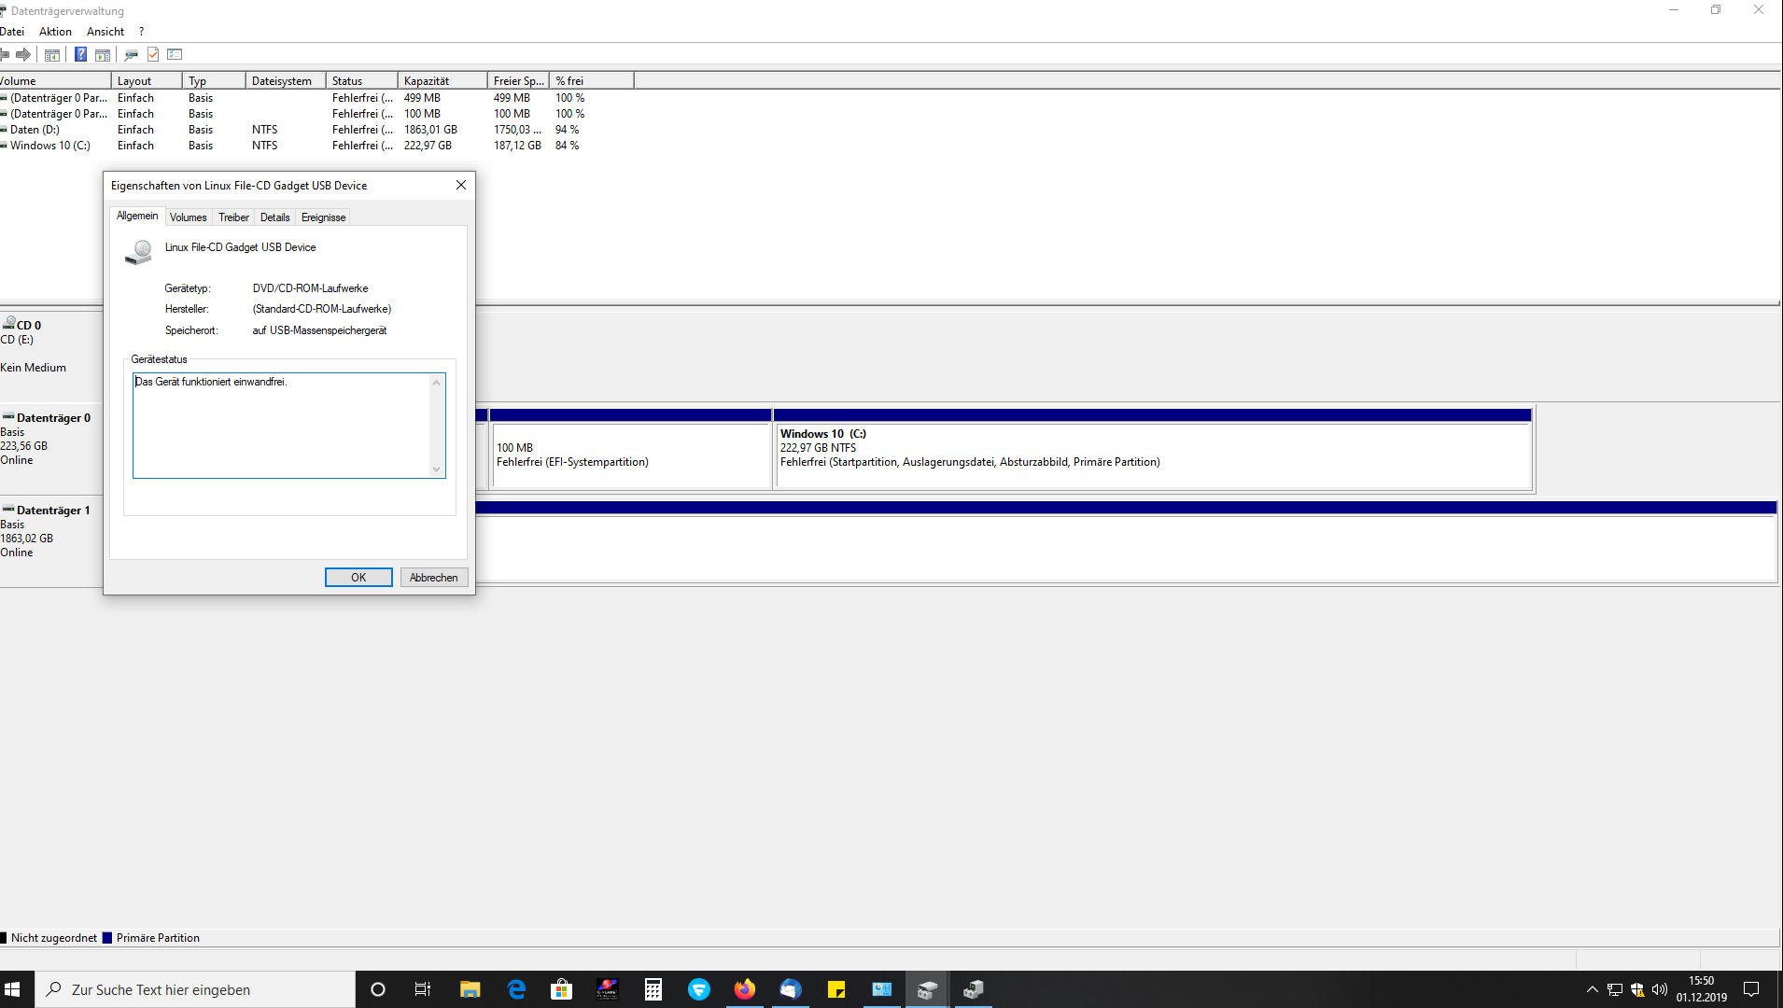The width and height of the screenshot is (1783, 1008).
Task: Sort by Dateisystem column header
Action: coord(286,81)
